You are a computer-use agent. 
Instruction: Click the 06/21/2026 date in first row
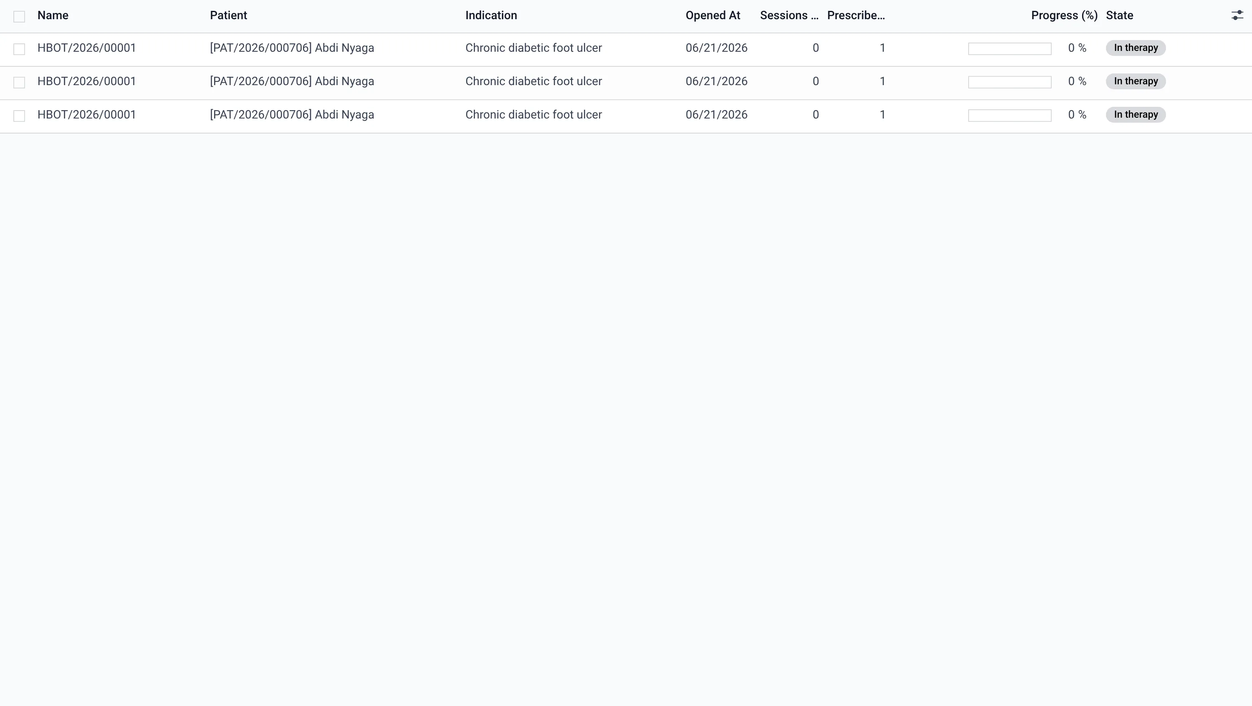click(717, 48)
